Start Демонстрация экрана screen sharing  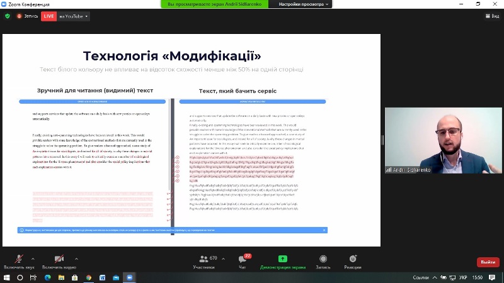[x=282, y=262]
